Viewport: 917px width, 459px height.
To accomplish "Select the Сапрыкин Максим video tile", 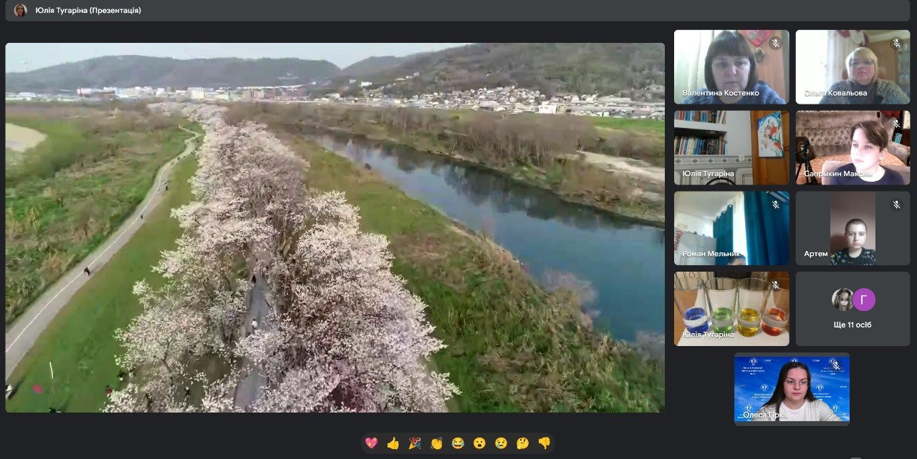I will (x=853, y=147).
